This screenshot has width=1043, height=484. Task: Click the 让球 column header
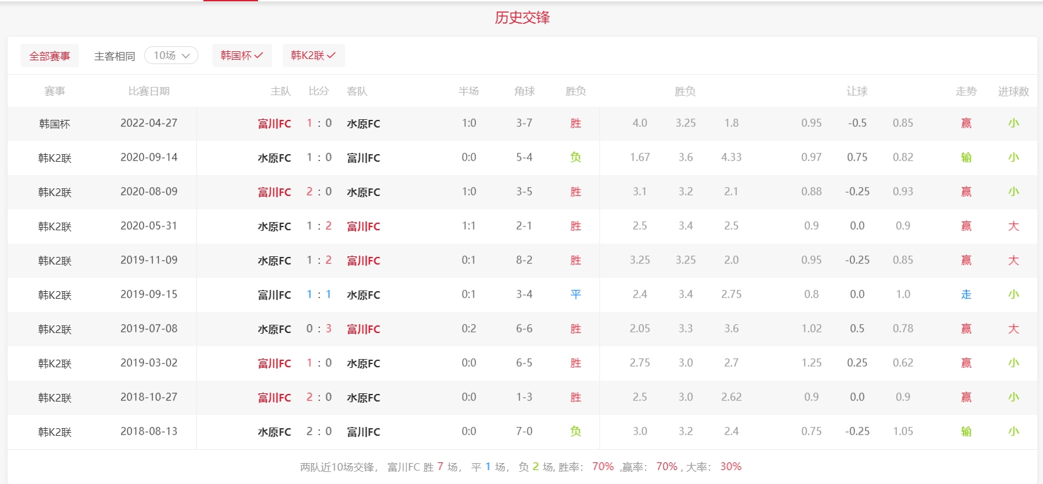(856, 91)
